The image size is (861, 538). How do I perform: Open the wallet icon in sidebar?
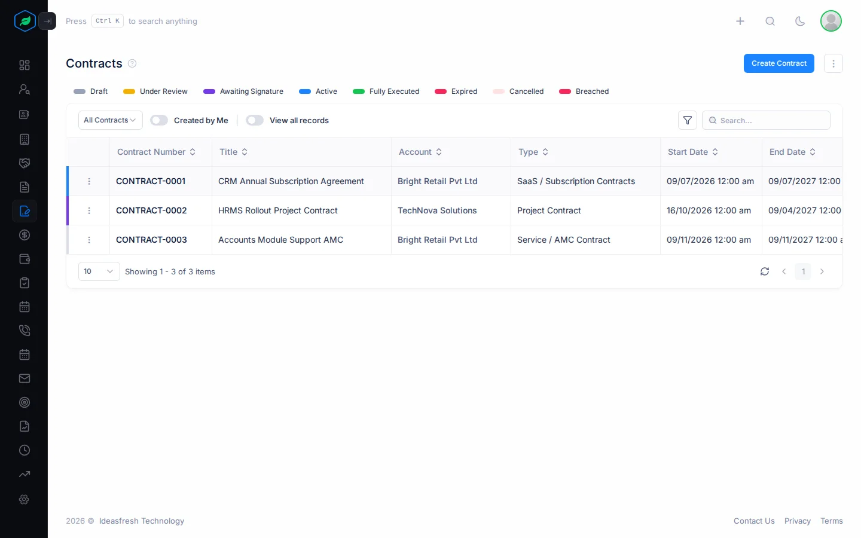pos(25,259)
